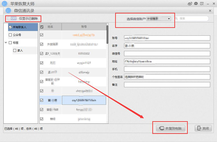Click the 微信通讯录 panel logo icon
The height and width of the screenshot is (142, 217).
point(8,10)
